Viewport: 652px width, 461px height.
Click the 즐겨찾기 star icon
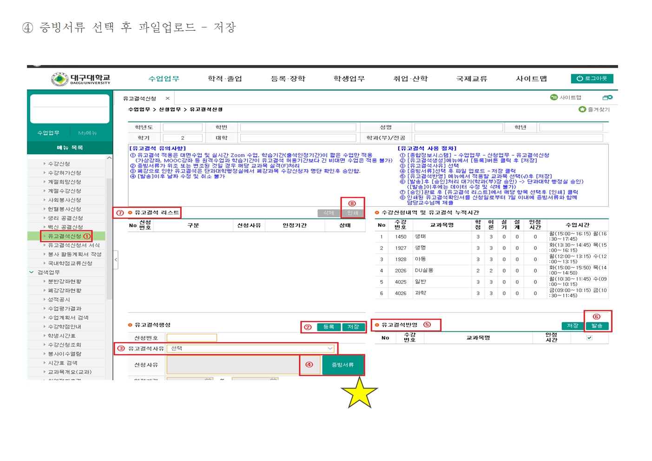(x=582, y=109)
